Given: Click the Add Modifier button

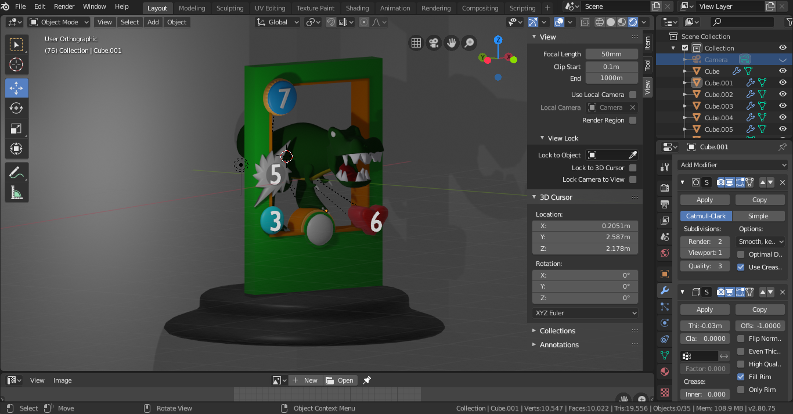Looking at the screenshot, I should click(x=731, y=165).
